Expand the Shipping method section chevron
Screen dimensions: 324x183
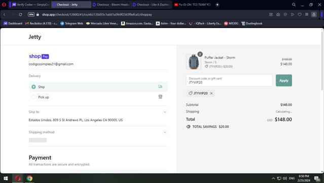pyautogui.click(x=165, y=132)
